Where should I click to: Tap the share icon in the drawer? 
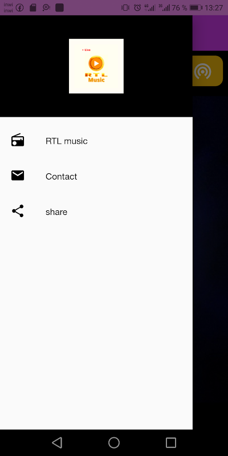[18, 211]
